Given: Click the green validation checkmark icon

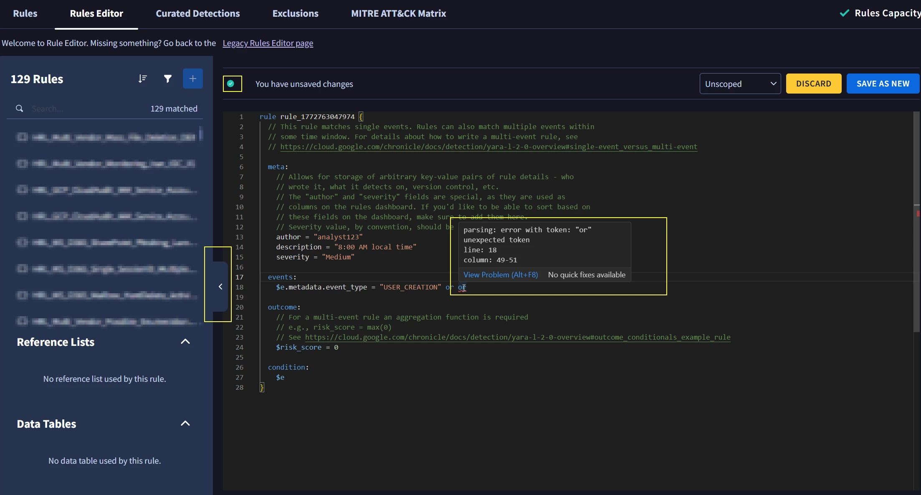Looking at the screenshot, I should tap(231, 84).
